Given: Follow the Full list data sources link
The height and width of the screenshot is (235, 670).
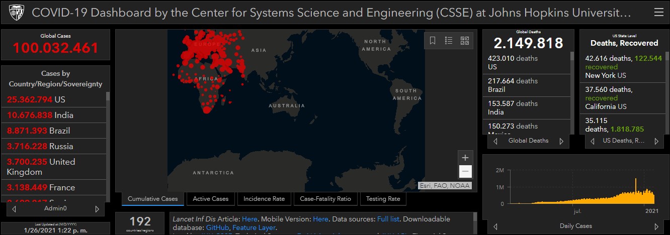Looking at the screenshot, I should tap(389, 219).
